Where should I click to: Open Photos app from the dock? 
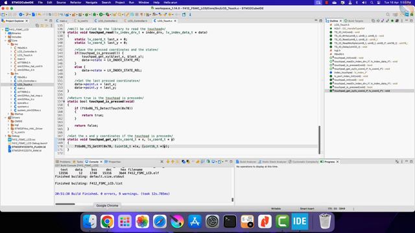(142, 221)
